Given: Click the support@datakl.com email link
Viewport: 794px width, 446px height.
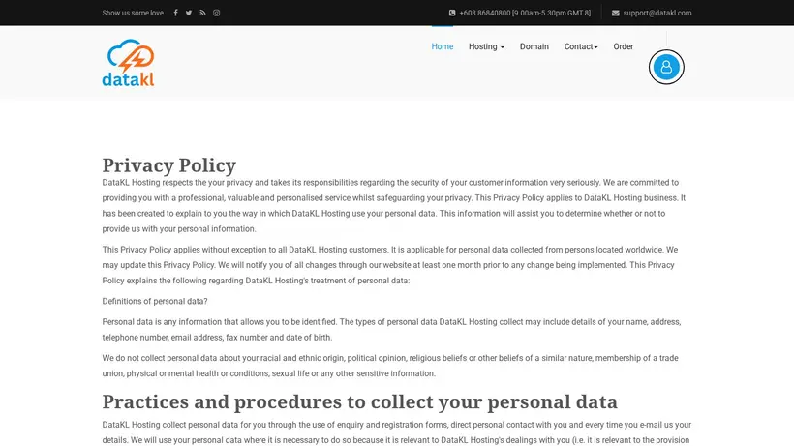Looking at the screenshot, I should pyautogui.click(x=657, y=13).
